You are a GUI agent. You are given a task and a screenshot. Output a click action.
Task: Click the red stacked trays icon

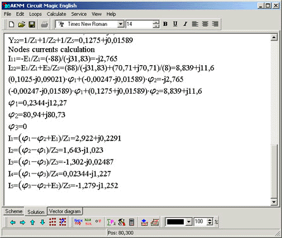(x=155, y=222)
